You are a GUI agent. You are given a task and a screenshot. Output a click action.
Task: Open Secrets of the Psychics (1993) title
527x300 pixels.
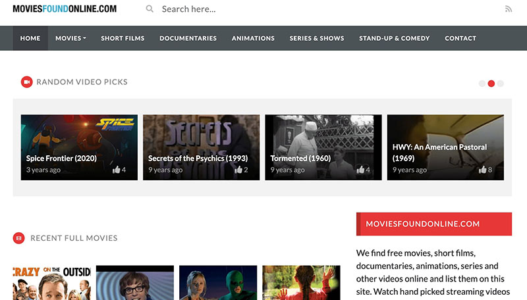point(198,158)
